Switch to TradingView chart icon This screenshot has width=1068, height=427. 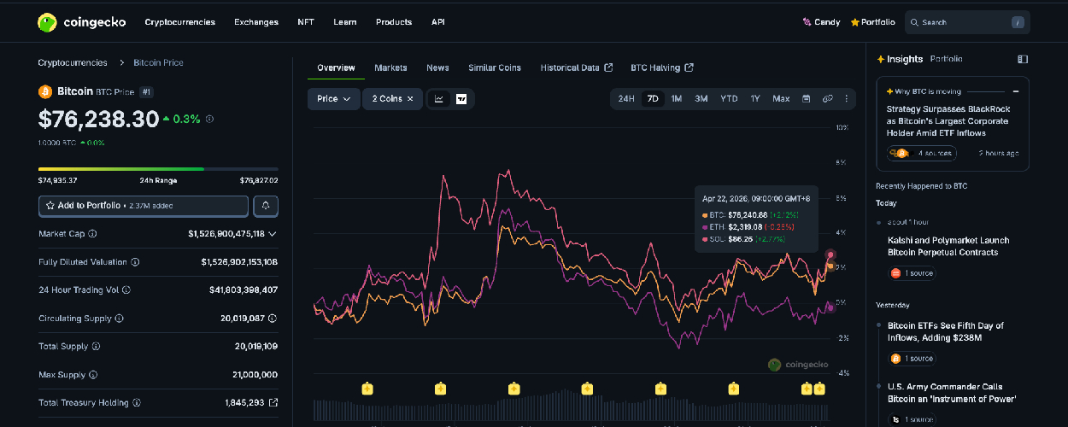(x=461, y=99)
